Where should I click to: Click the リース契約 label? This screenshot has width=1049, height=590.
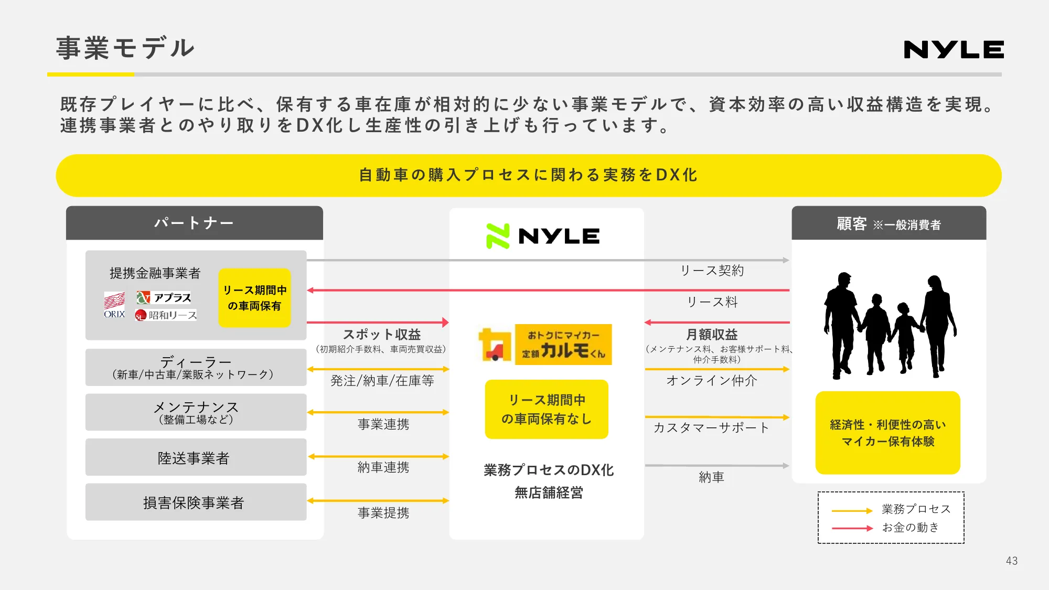click(x=712, y=271)
